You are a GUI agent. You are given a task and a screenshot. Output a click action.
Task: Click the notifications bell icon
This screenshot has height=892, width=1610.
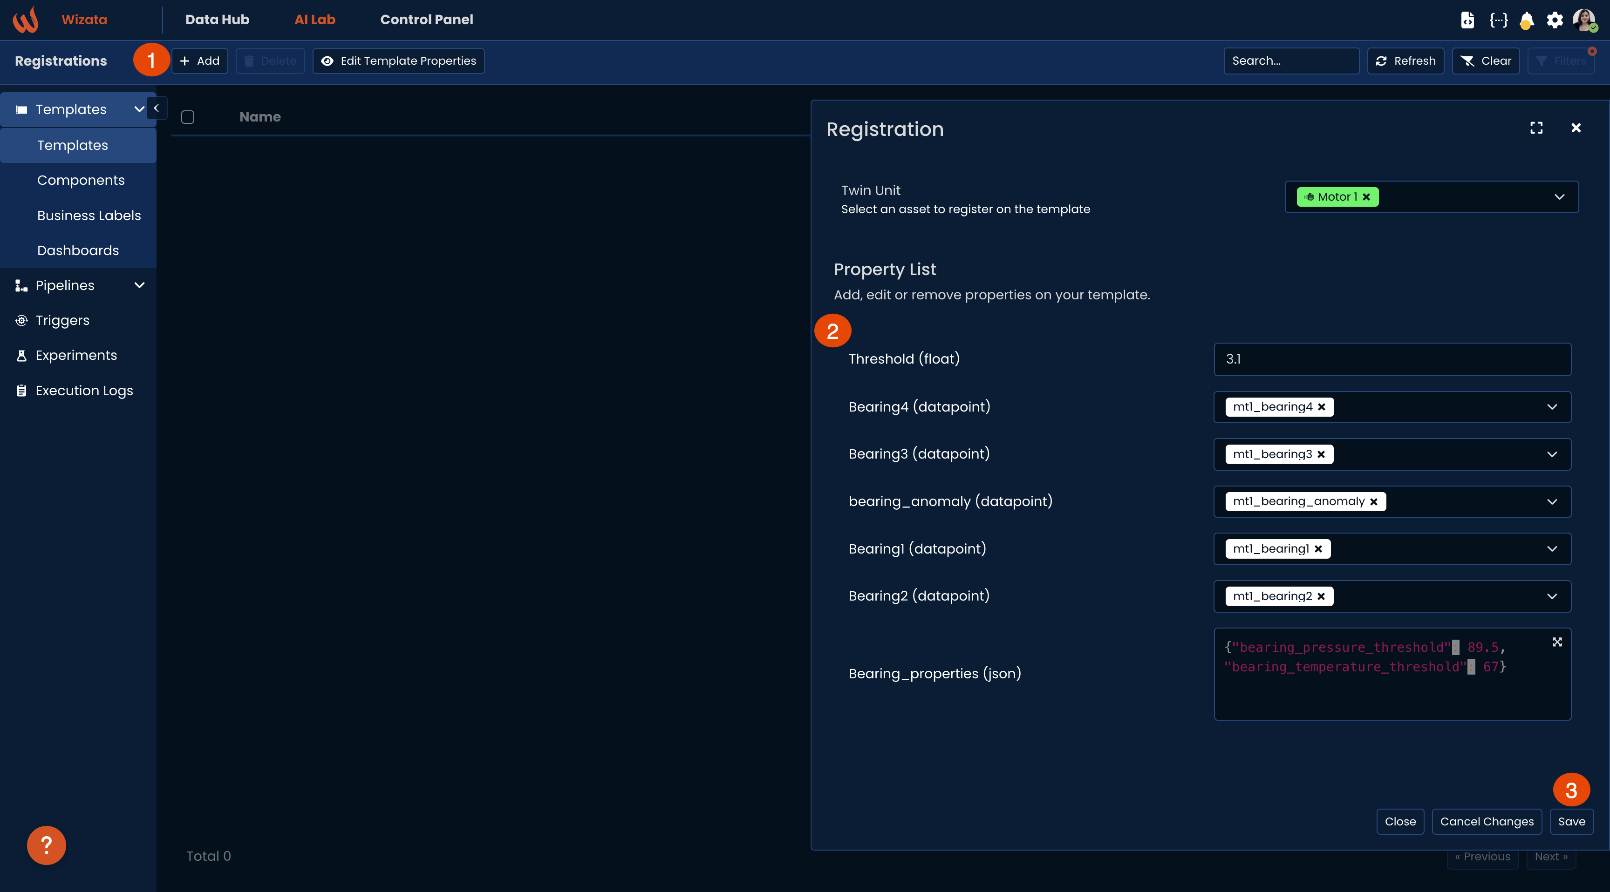tap(1528, 20)
